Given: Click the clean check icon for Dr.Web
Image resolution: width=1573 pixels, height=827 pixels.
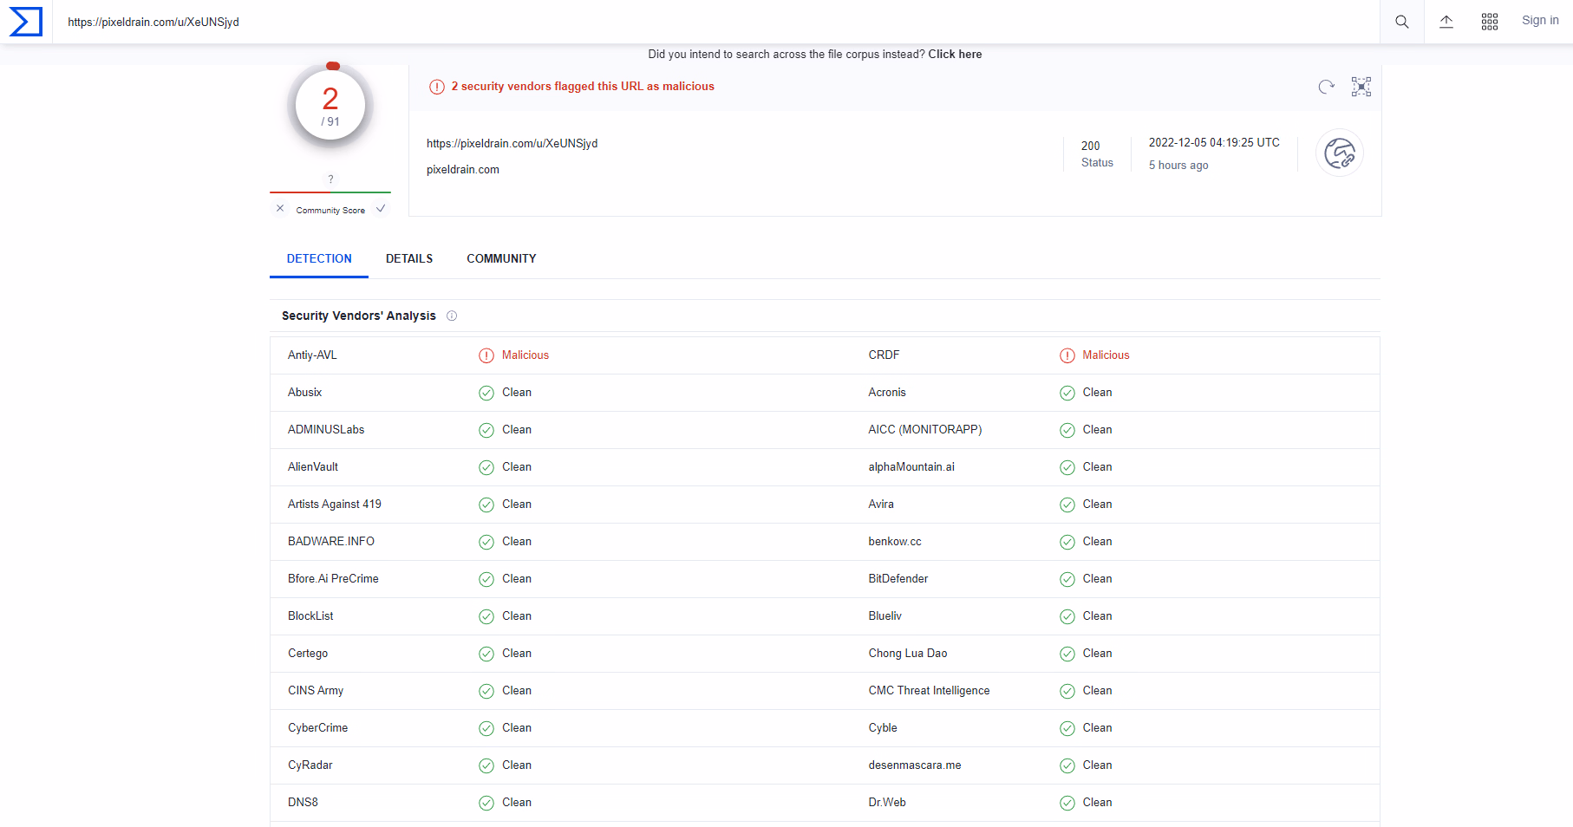Looking at the screenshot, I should 1067,803.
